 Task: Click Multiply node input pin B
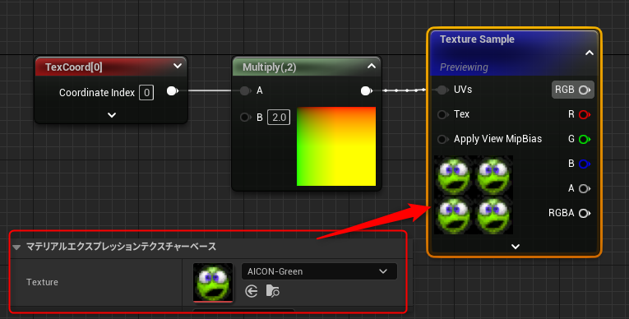[245, 118]
